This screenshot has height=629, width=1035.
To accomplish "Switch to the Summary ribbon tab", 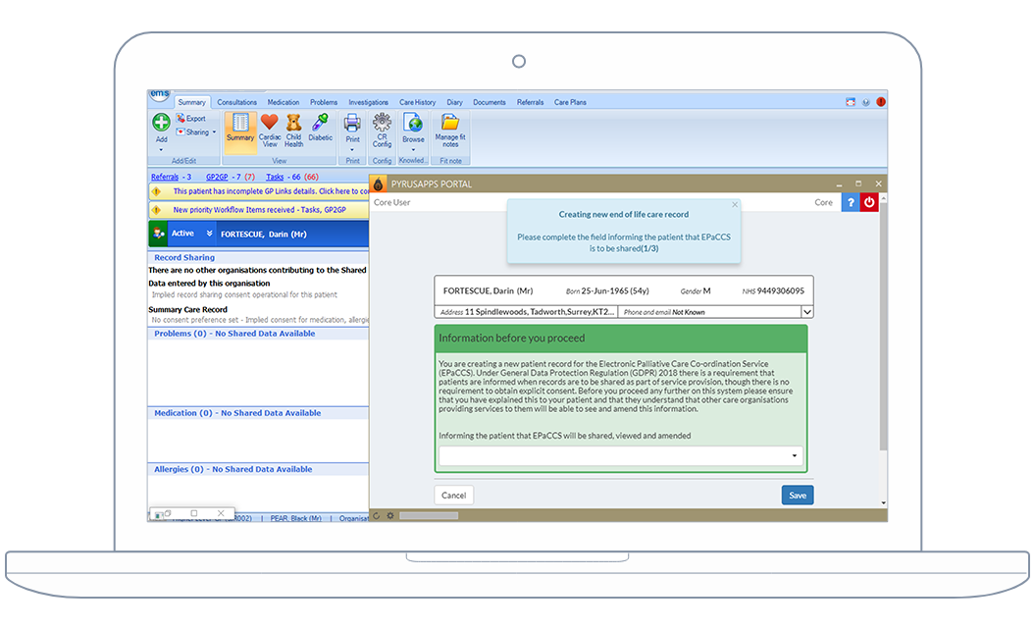I will (191, 102).
